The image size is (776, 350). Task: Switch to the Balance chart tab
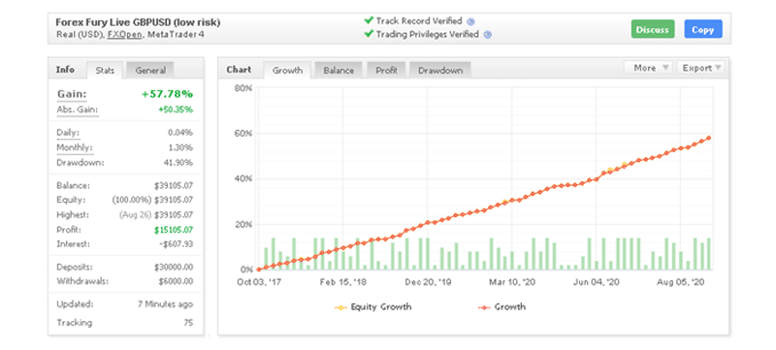[x=339, y=70]
